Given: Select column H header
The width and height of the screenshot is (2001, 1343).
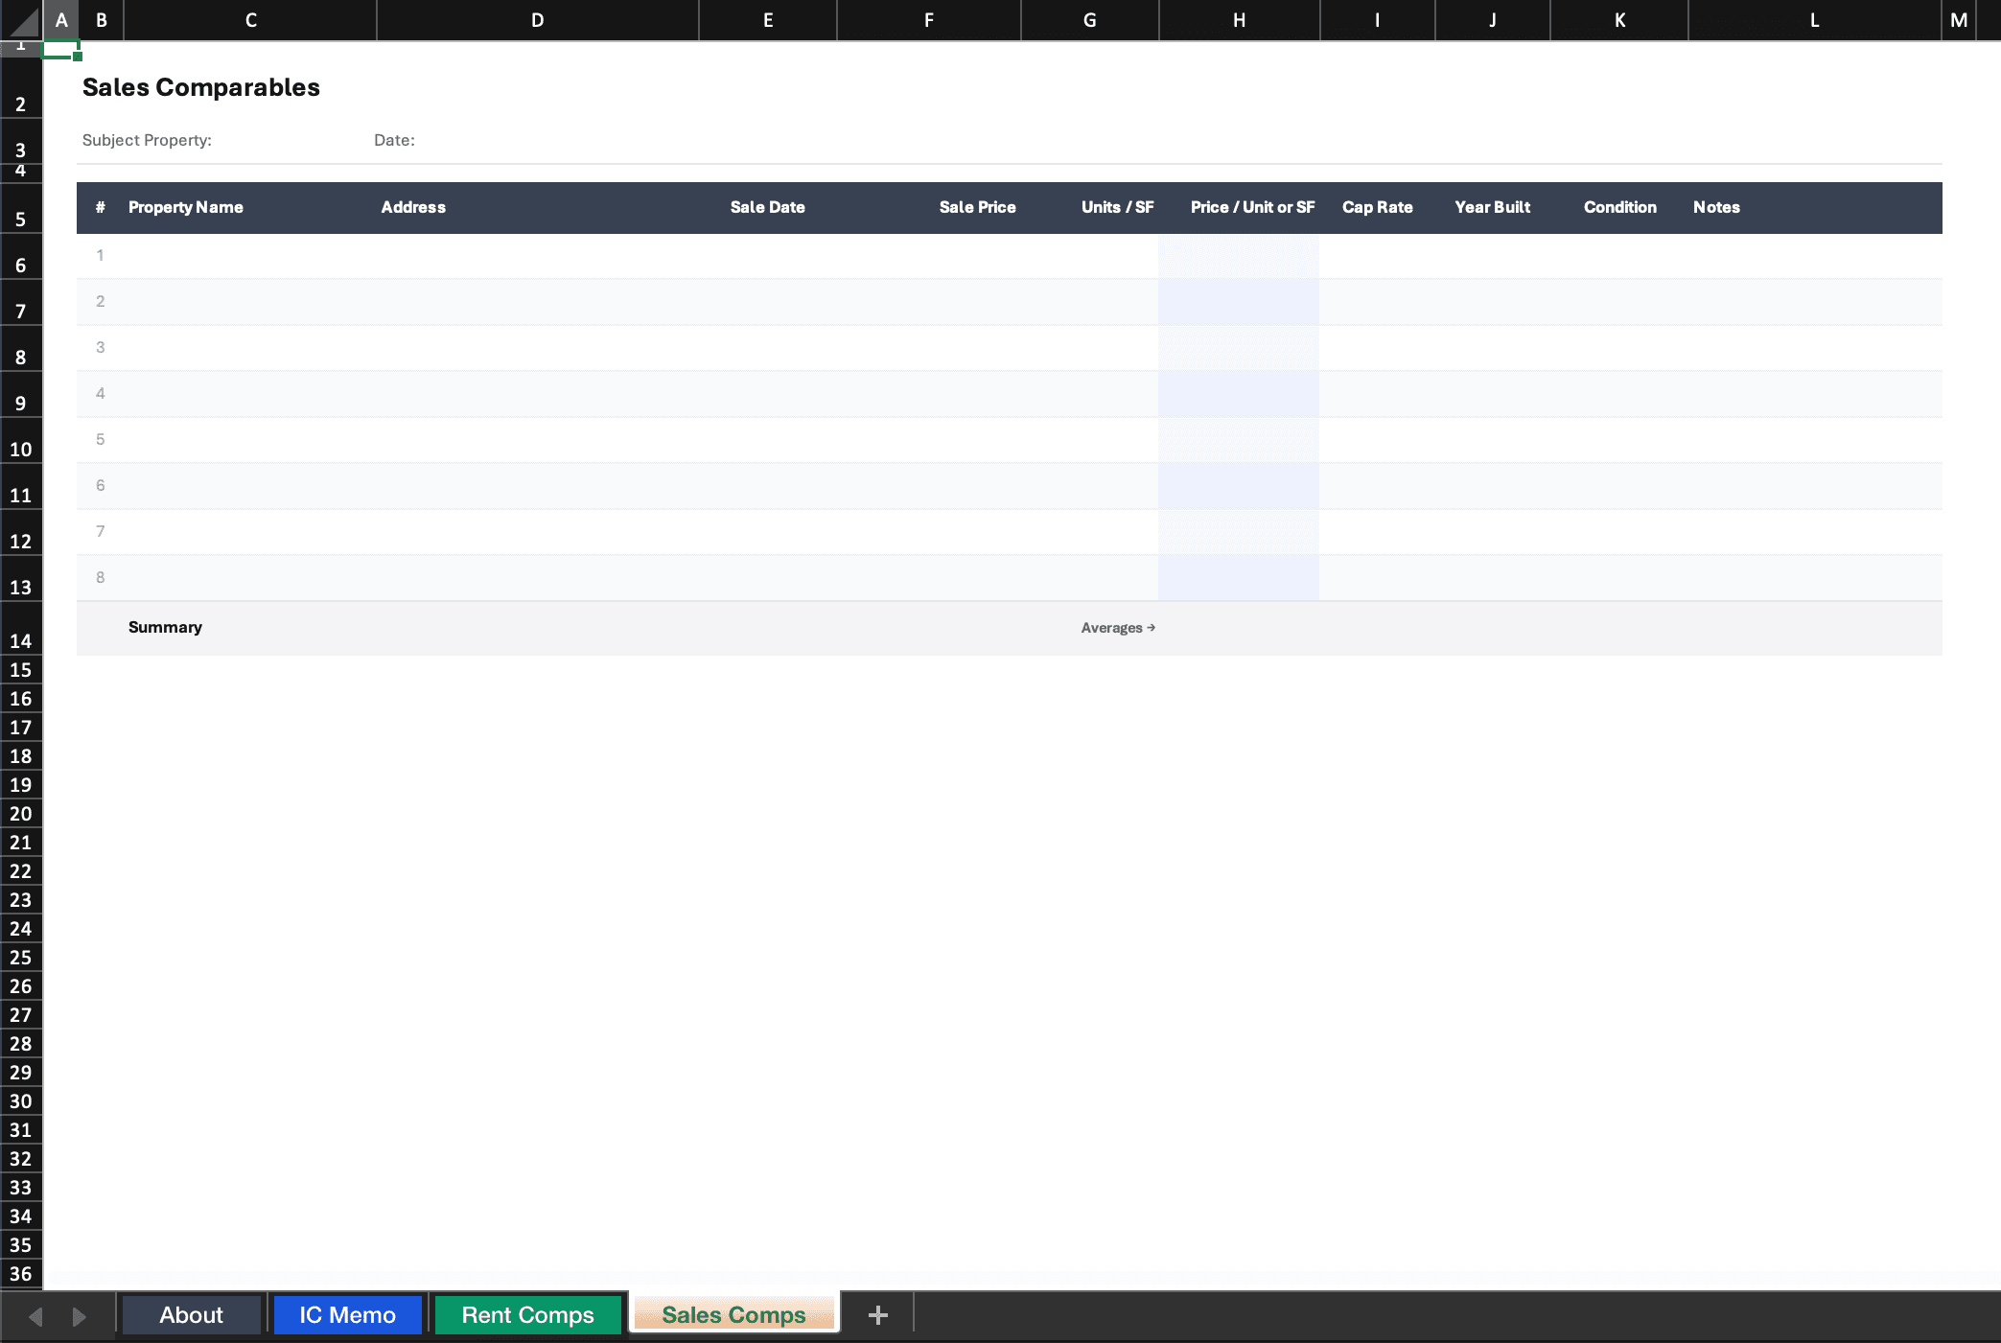Looking at the screenshot, I should [1240, 20].
